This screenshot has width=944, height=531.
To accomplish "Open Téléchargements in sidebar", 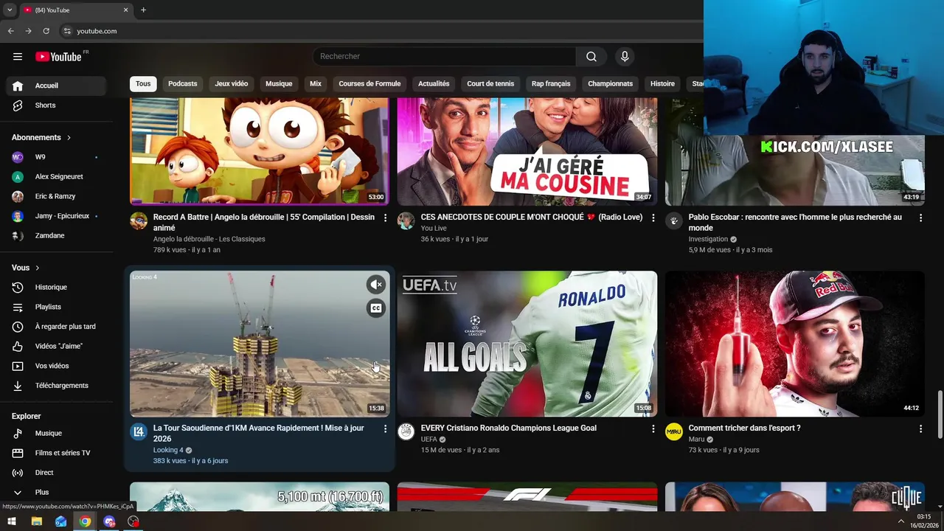I will click(x=56, y=386).
